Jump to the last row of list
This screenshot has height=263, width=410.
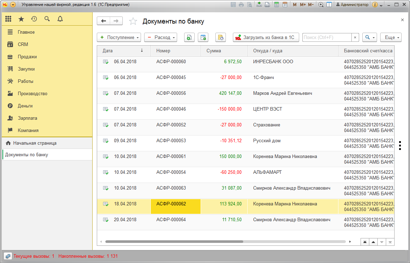(x=390, y=242)
